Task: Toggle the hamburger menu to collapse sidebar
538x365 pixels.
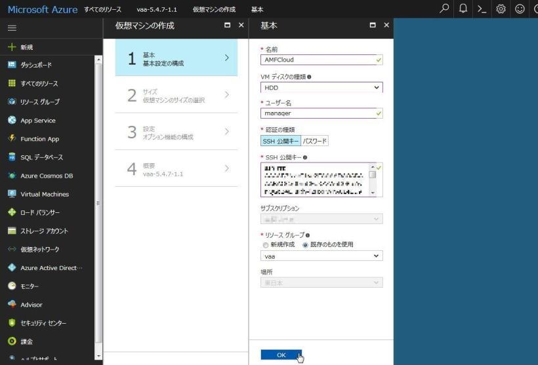Action: [x=12, y=28]
